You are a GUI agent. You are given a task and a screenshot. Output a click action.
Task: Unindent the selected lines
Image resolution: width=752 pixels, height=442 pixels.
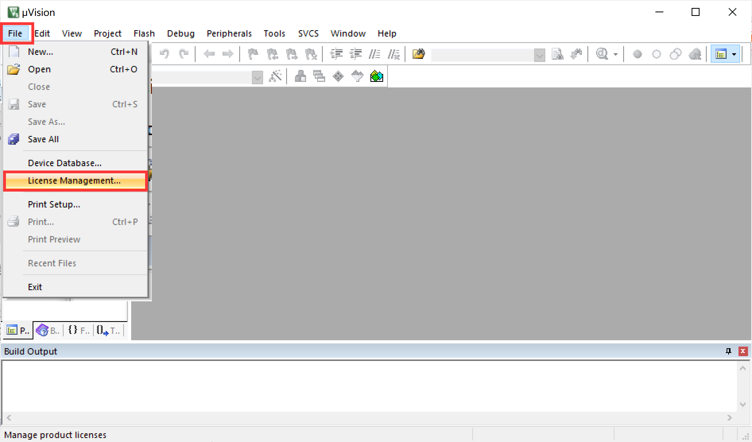click(x=356, y=54)
